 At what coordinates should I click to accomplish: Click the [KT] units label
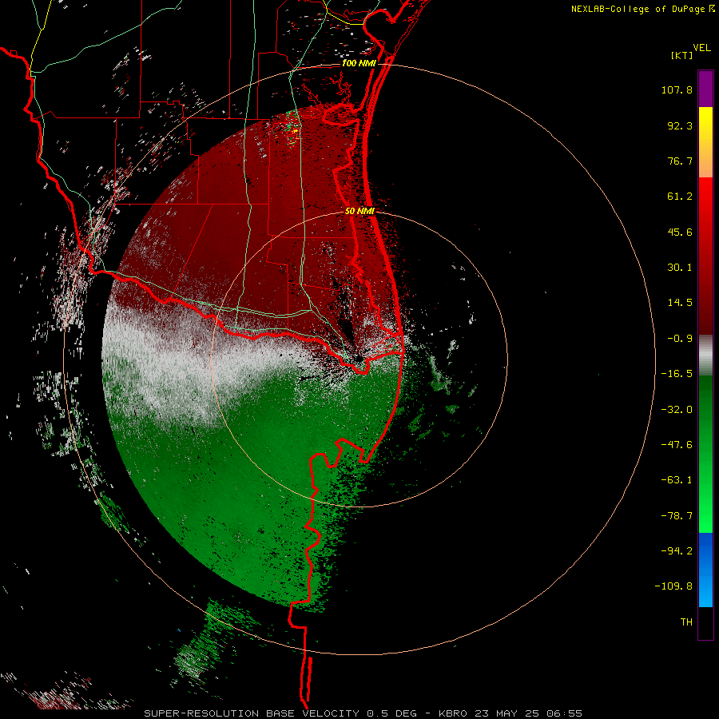[682, 55]
